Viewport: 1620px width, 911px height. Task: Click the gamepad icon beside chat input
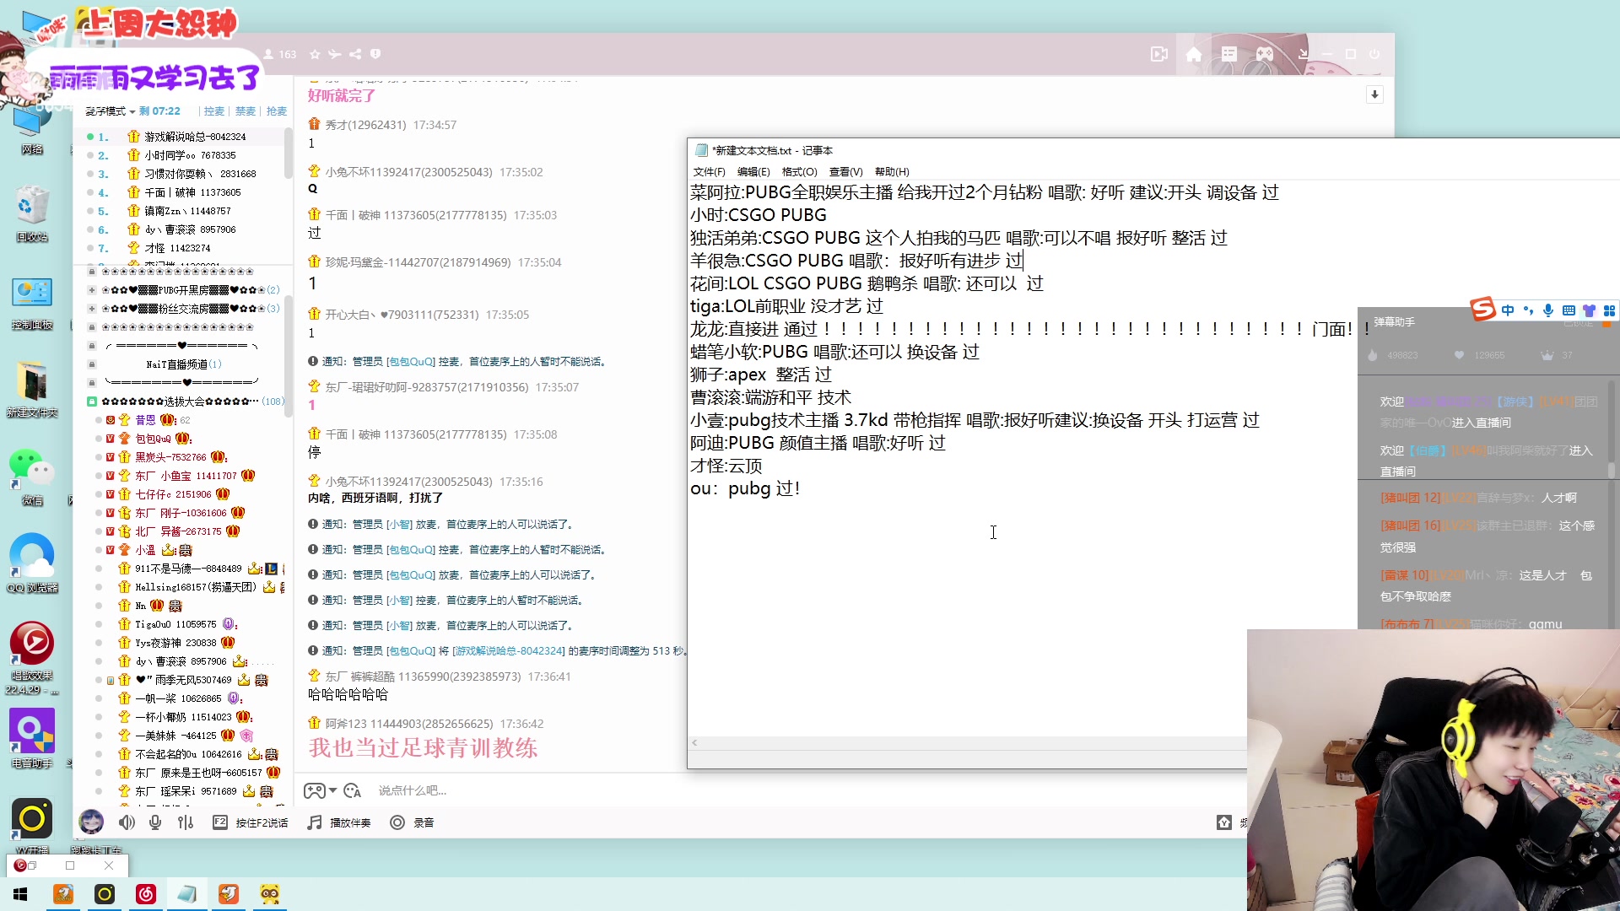(315, 790)
